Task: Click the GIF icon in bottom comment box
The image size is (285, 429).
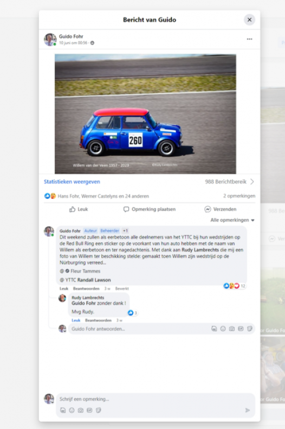Action: (89, 410)
